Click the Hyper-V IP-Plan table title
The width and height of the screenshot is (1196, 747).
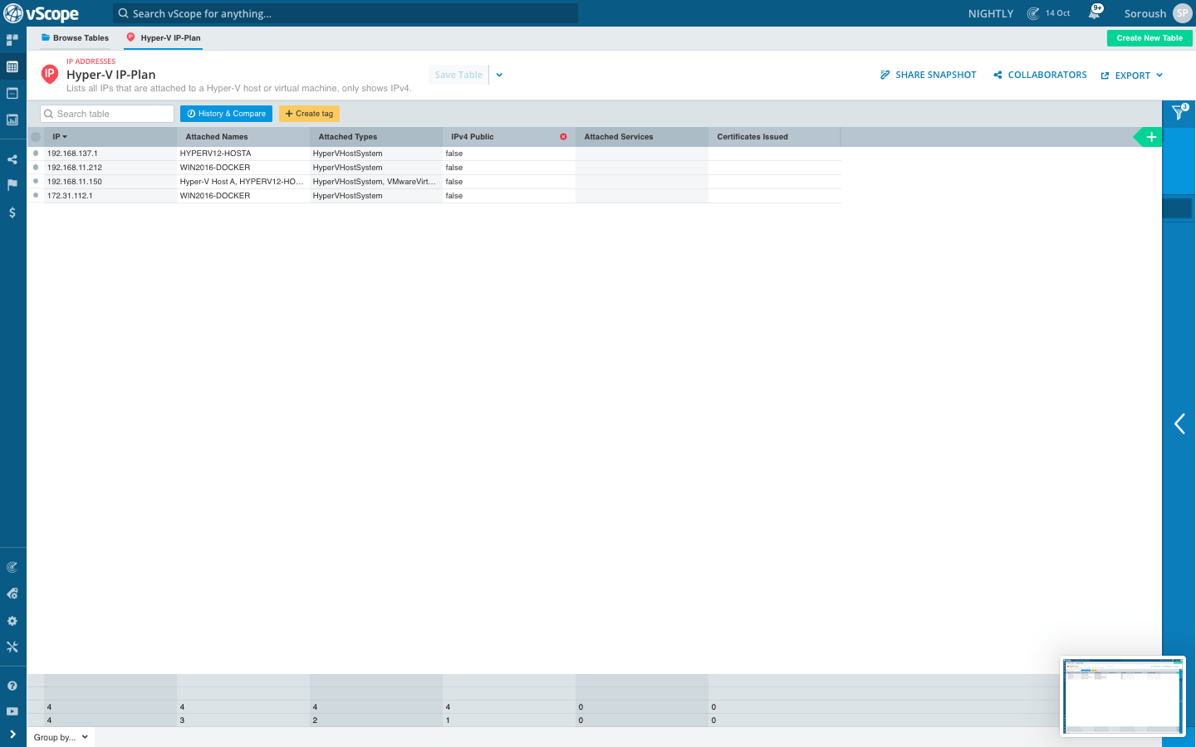click(111, 75)
